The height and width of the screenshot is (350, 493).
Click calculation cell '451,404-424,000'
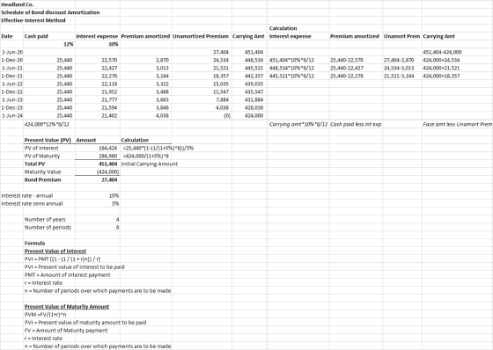442,52
